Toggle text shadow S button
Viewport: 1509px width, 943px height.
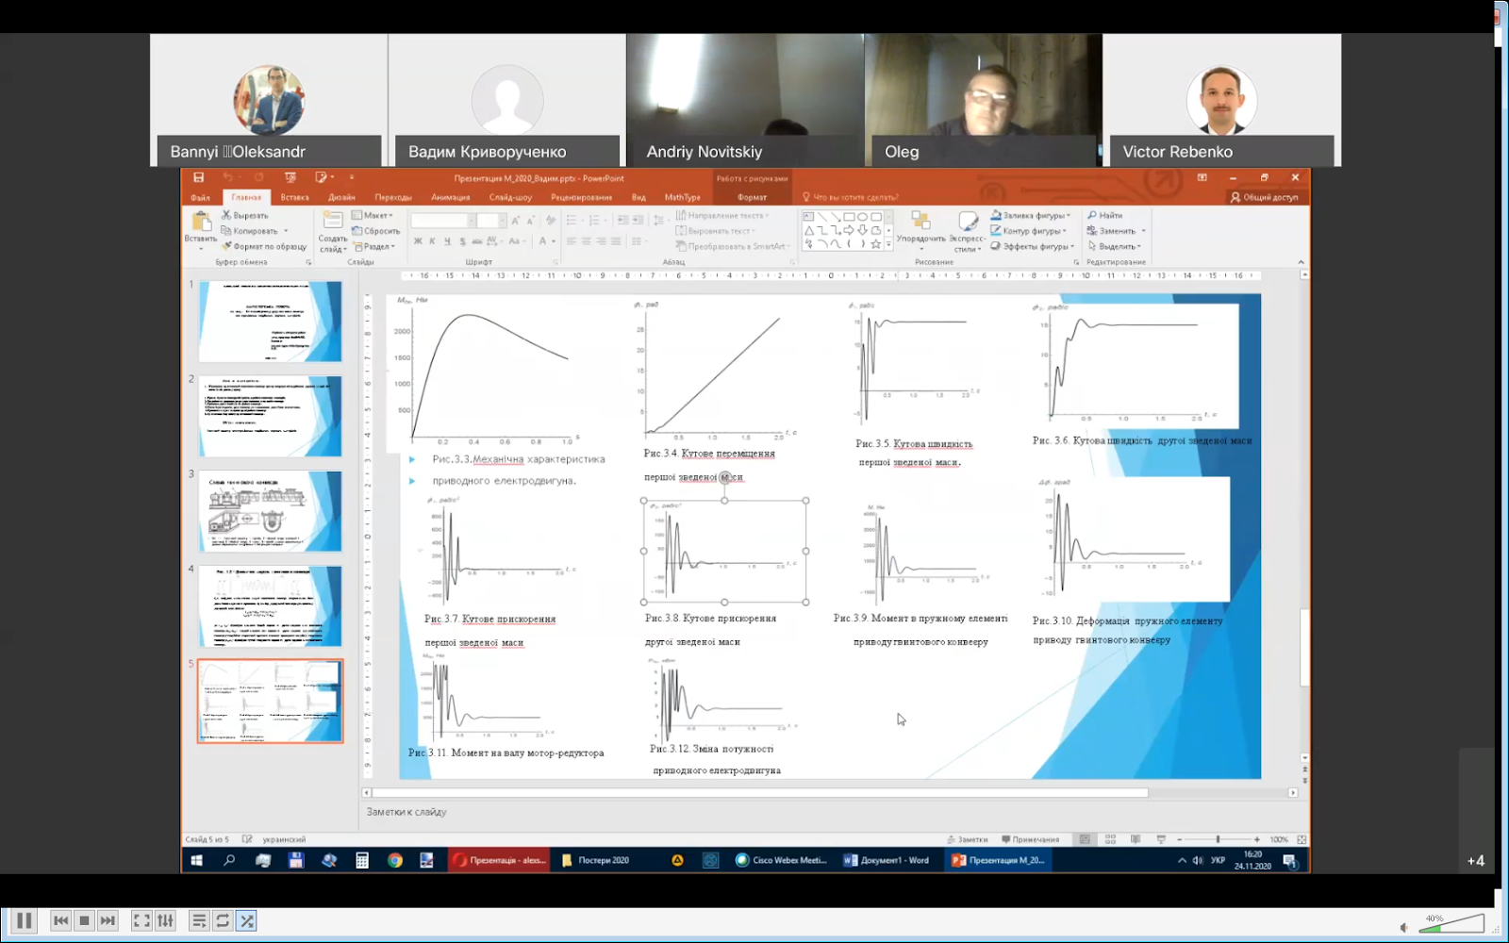tap(462, 241)
